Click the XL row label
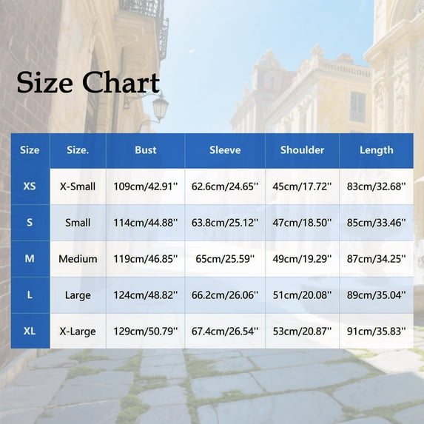The width and height of the screenshot is (424, 424). tap(30, 331)
